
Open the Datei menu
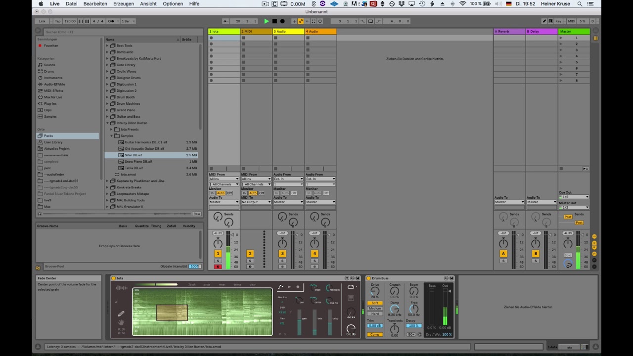[72, 3]
